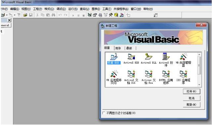Image resolution: width=212 pixels, height=125 pixels.
Task: Open the Object Browser toolbar icon
Action: [x=106, y=15]
